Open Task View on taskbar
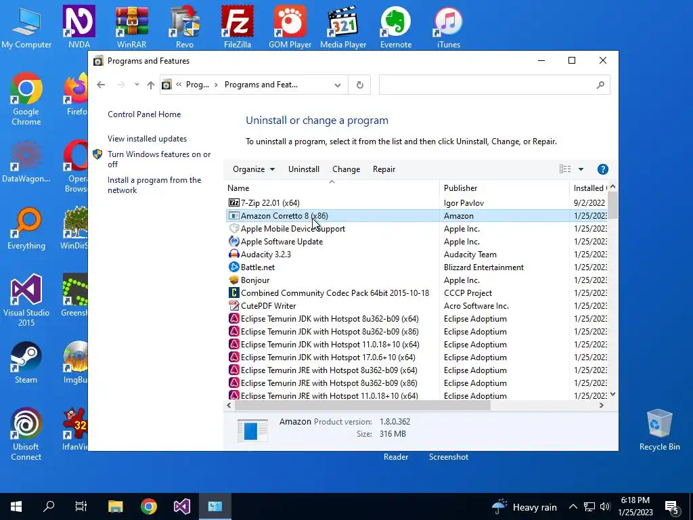 click(x=81, y=506)
